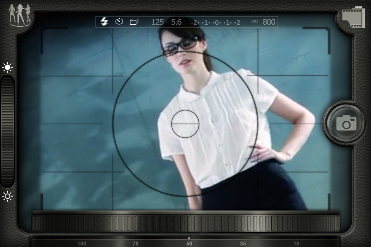The height and width of the screenshot is (247, 371).
Task: Enable burst mode stacked frames icon
Action: [x=134, y=22]
